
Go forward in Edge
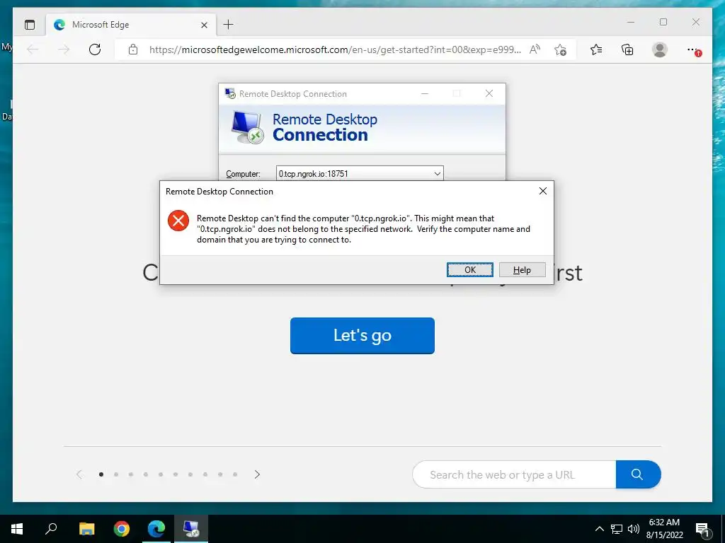pos(64,49)
